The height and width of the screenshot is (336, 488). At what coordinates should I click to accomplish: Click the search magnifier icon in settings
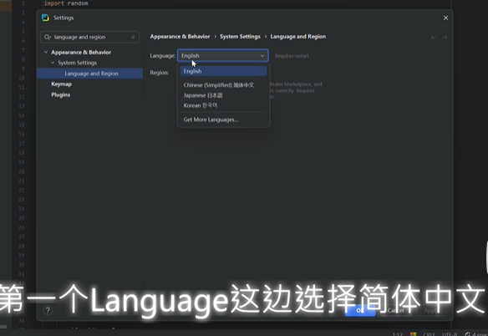pos(48,37)
